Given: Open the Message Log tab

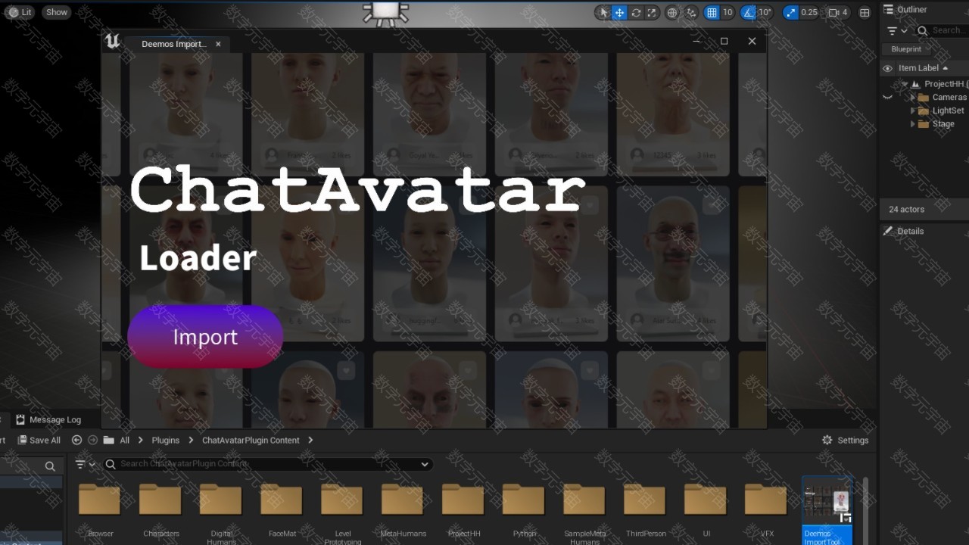Looking at the screenshot, I should [x=48, y=419].
